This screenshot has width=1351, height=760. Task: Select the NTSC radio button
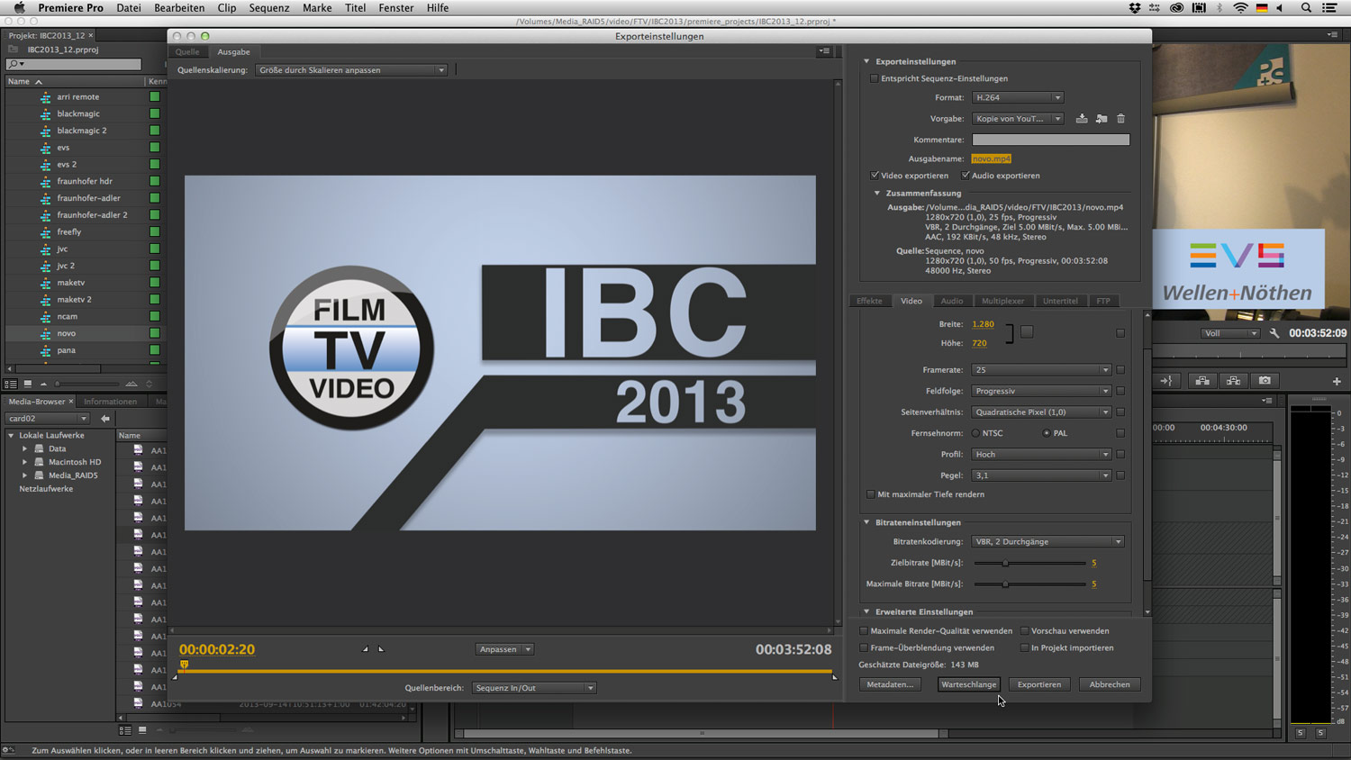[x=975, y=433]
